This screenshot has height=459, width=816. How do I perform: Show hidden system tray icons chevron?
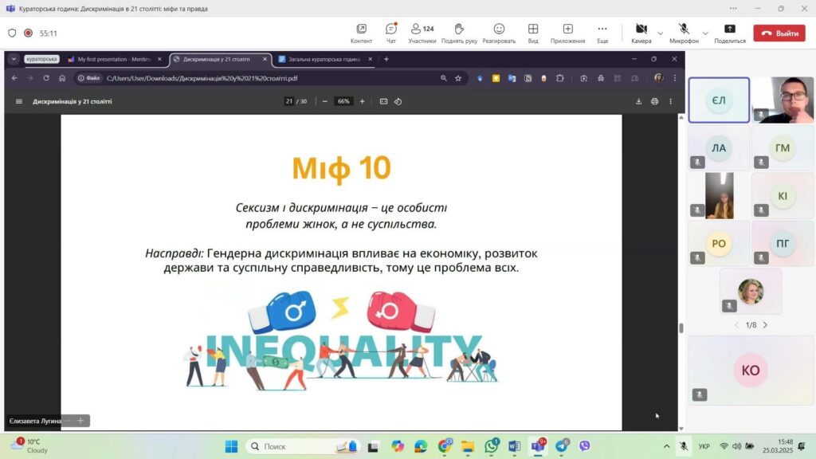(666, 446)
